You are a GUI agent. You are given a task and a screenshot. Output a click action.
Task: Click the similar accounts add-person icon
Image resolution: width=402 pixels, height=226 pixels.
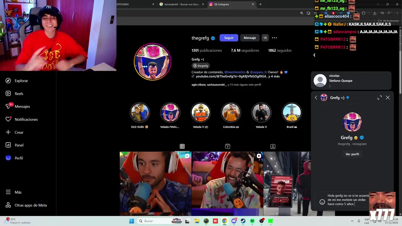pyautogui.click(x=265, y=38)
